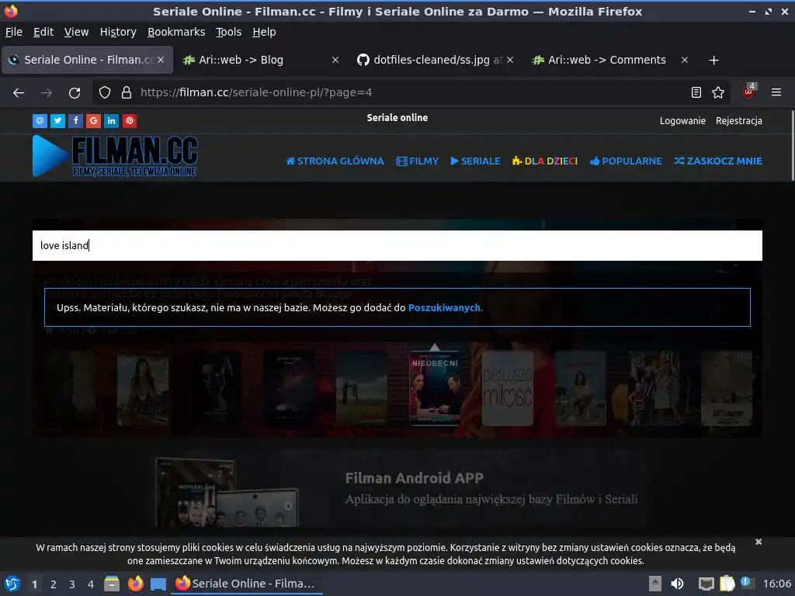Switch to workspace 4
Image resolution: width=795 pixels, height=596 pixels.
91,584
